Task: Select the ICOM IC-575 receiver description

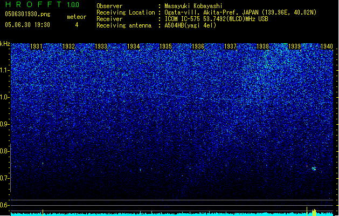Action: tap(216, 19)
